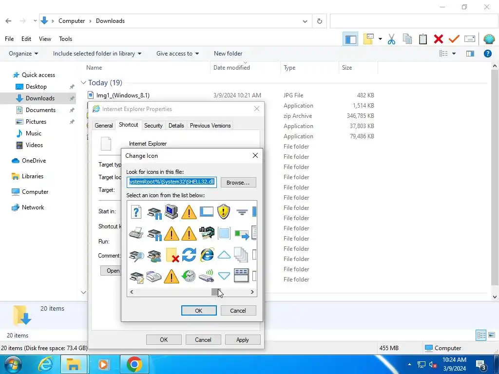Screen dimensions: 499x374
Task: Select the stacked documents icon
Action: coord(241,255)
